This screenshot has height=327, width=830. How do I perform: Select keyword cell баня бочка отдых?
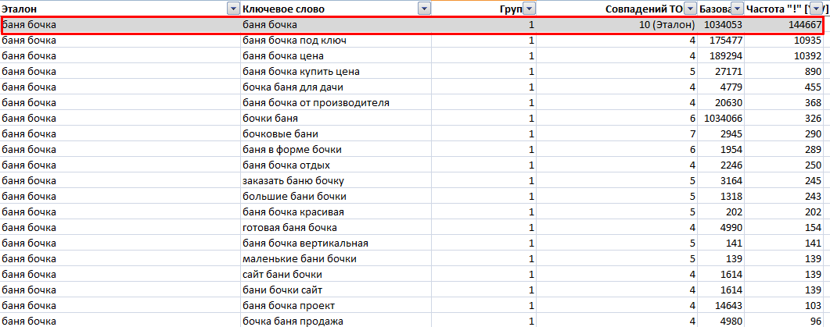coord(286,165)
